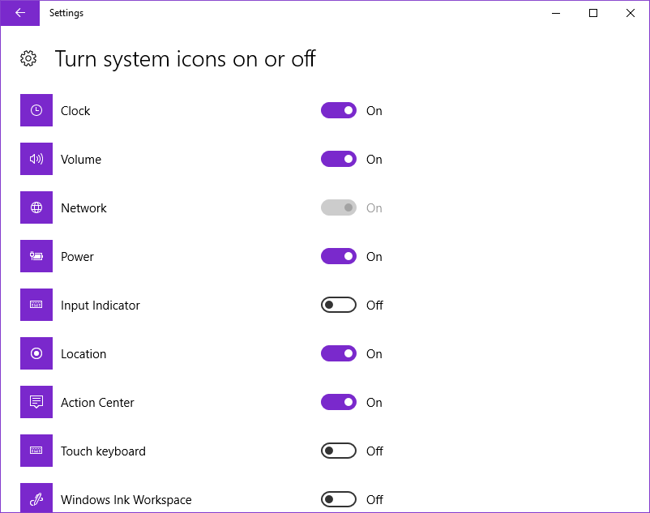The height and width of the screenshot is (513, 650).
Task: Turn off the Location toggle
Action: coord(338,353)
